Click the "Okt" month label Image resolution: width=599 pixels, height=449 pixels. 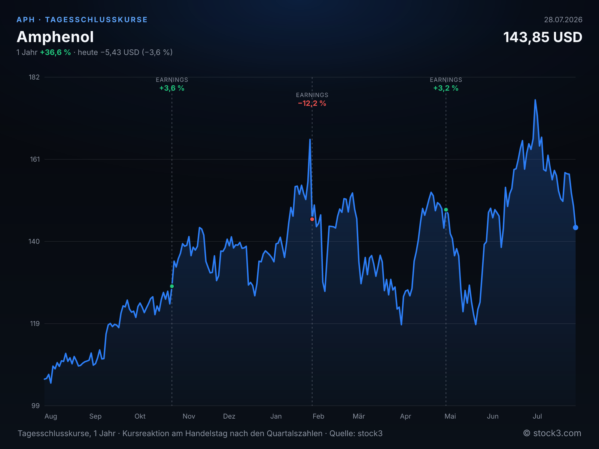(140, 416)
